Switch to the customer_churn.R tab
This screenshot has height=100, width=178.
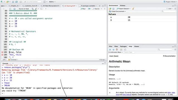coord(31,6)
